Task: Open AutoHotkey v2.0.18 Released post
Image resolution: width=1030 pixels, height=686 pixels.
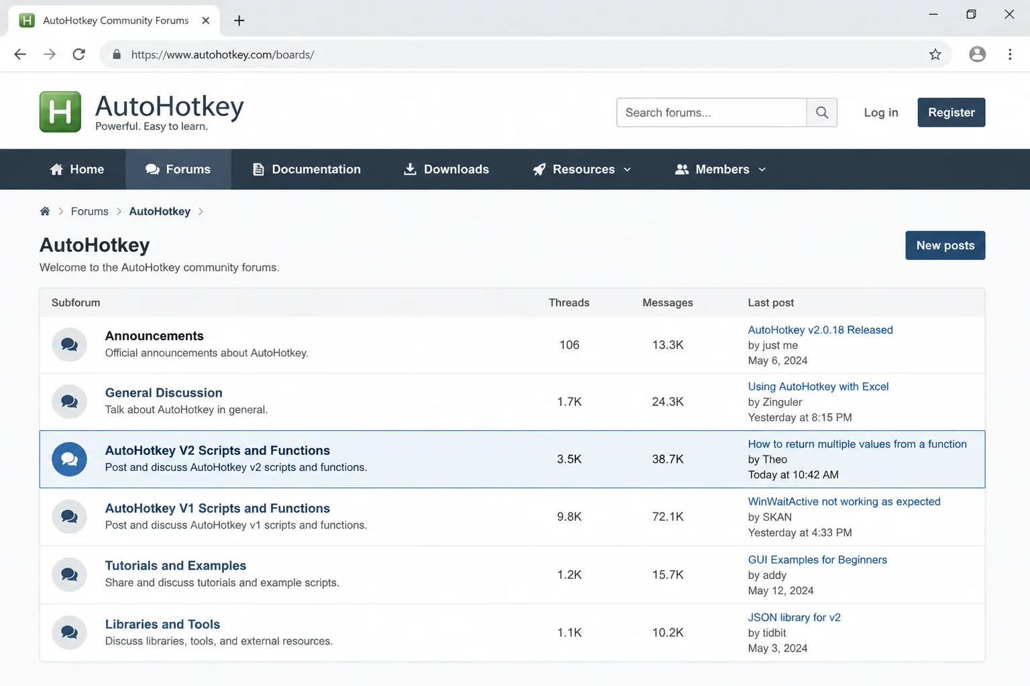Action: click(820, 330)
